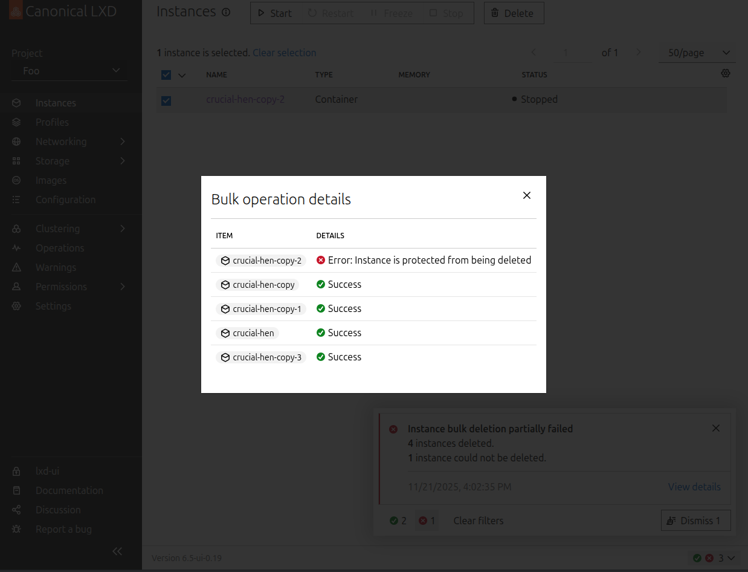
Task: Toggle the error notifications filter showing 1
Action: click(427, 521)
